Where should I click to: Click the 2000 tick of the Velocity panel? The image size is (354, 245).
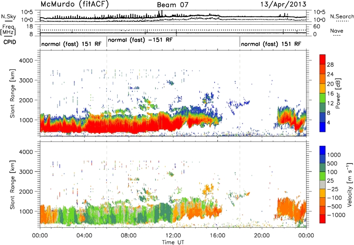point(26,191)
